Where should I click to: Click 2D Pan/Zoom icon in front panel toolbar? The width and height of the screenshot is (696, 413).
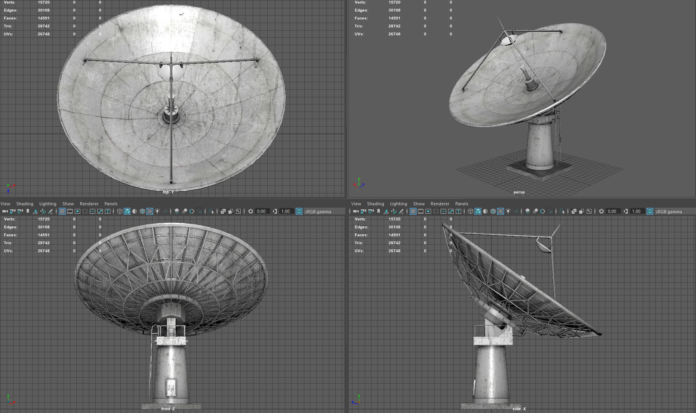click(x=43, y=211)
